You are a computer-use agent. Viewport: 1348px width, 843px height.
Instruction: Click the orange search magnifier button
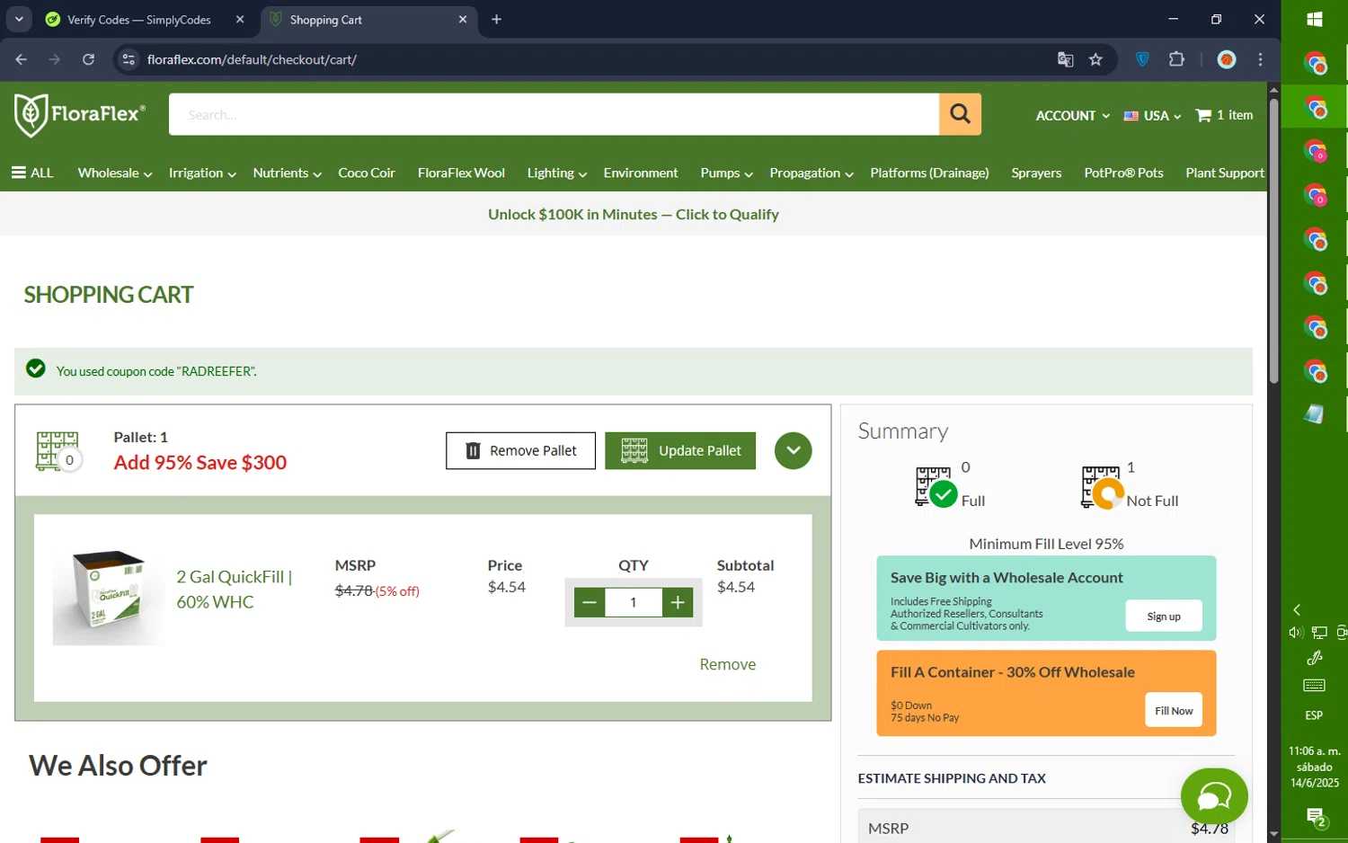pyautogui.click(x=960, y=114)
